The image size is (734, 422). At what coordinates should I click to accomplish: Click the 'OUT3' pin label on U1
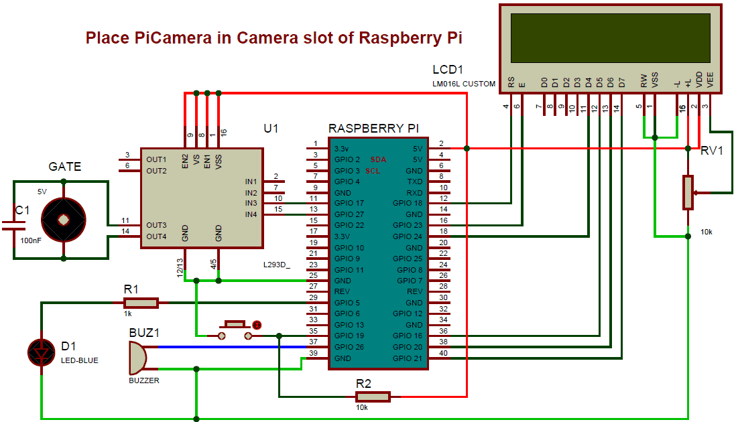coord(156,225)
